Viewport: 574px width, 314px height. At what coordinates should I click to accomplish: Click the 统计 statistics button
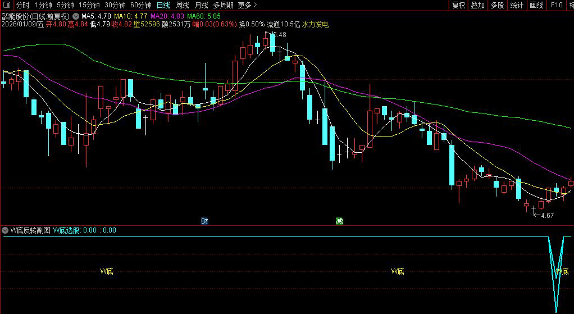[x=517, y=5]
